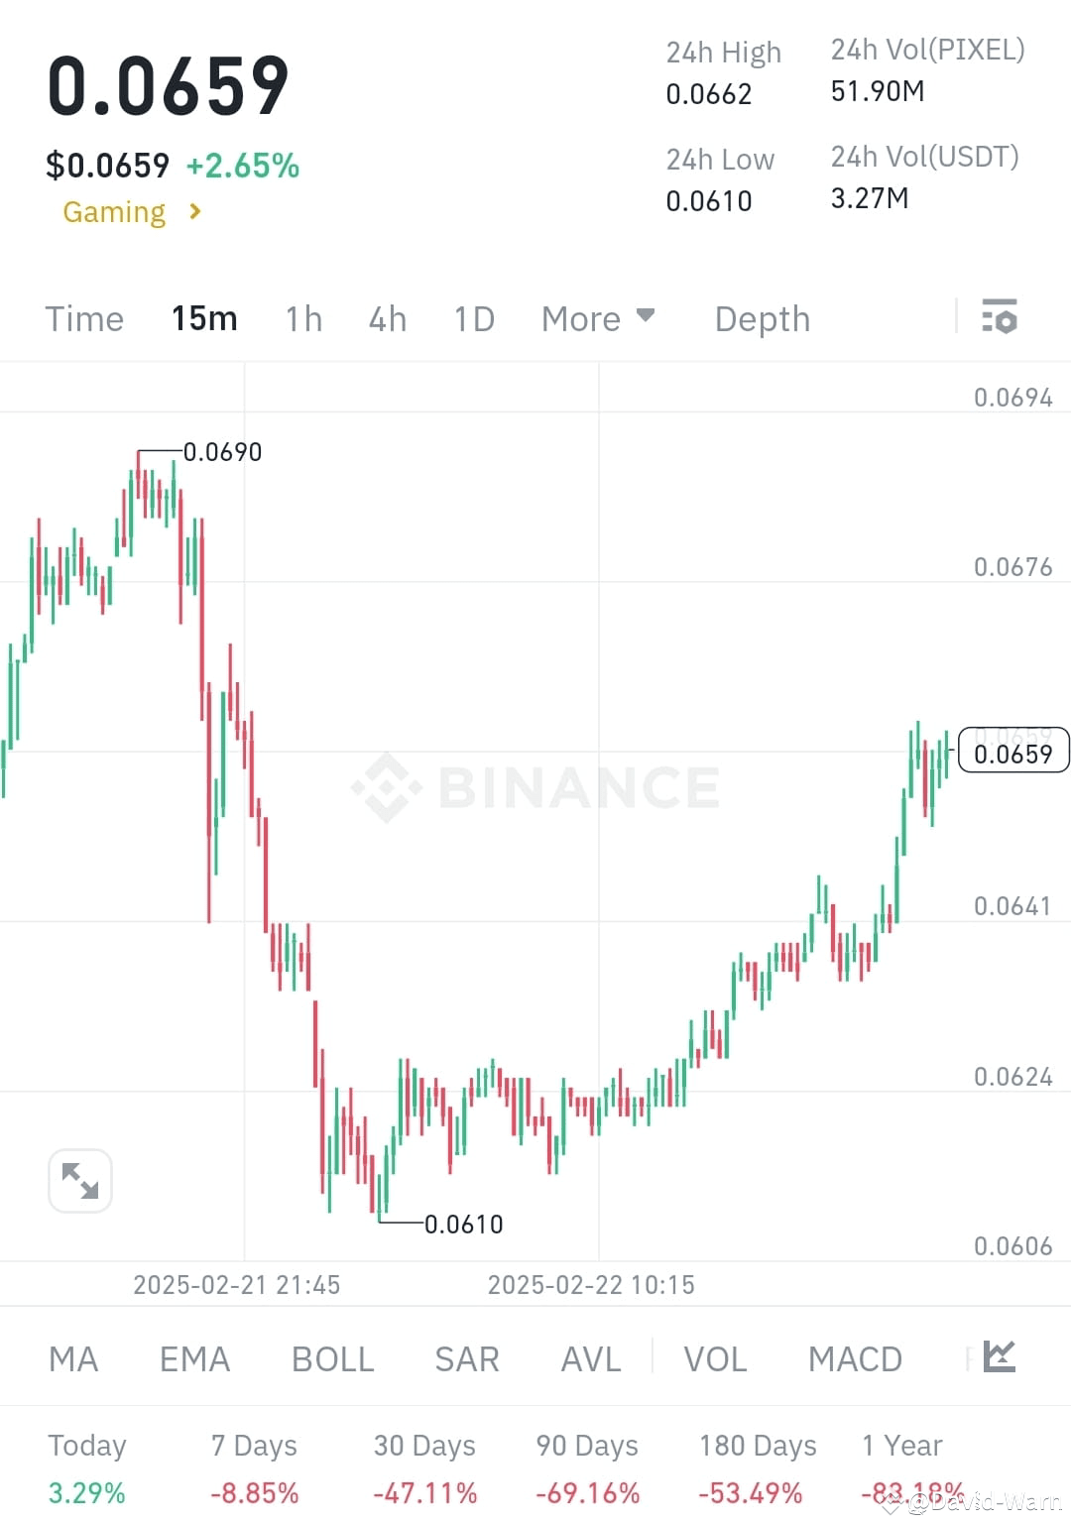Show the VOL volume indicator
1071x1524 pixels.
click(715, 1359)
